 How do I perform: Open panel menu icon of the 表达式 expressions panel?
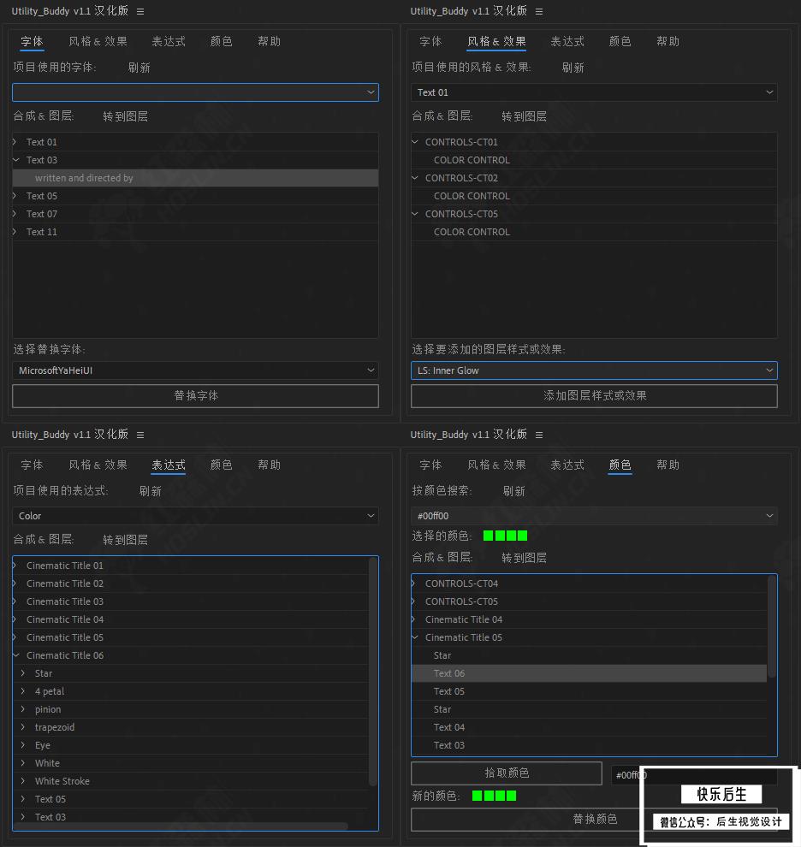click(140, 435)
